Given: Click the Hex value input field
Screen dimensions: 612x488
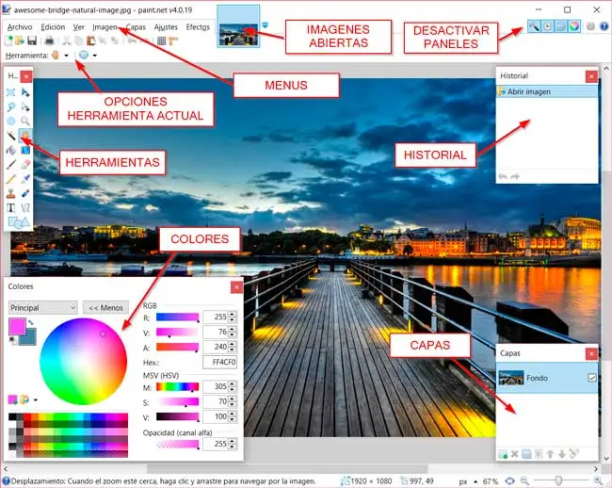Looking at the screenshot, I should [x=219, y=363].
